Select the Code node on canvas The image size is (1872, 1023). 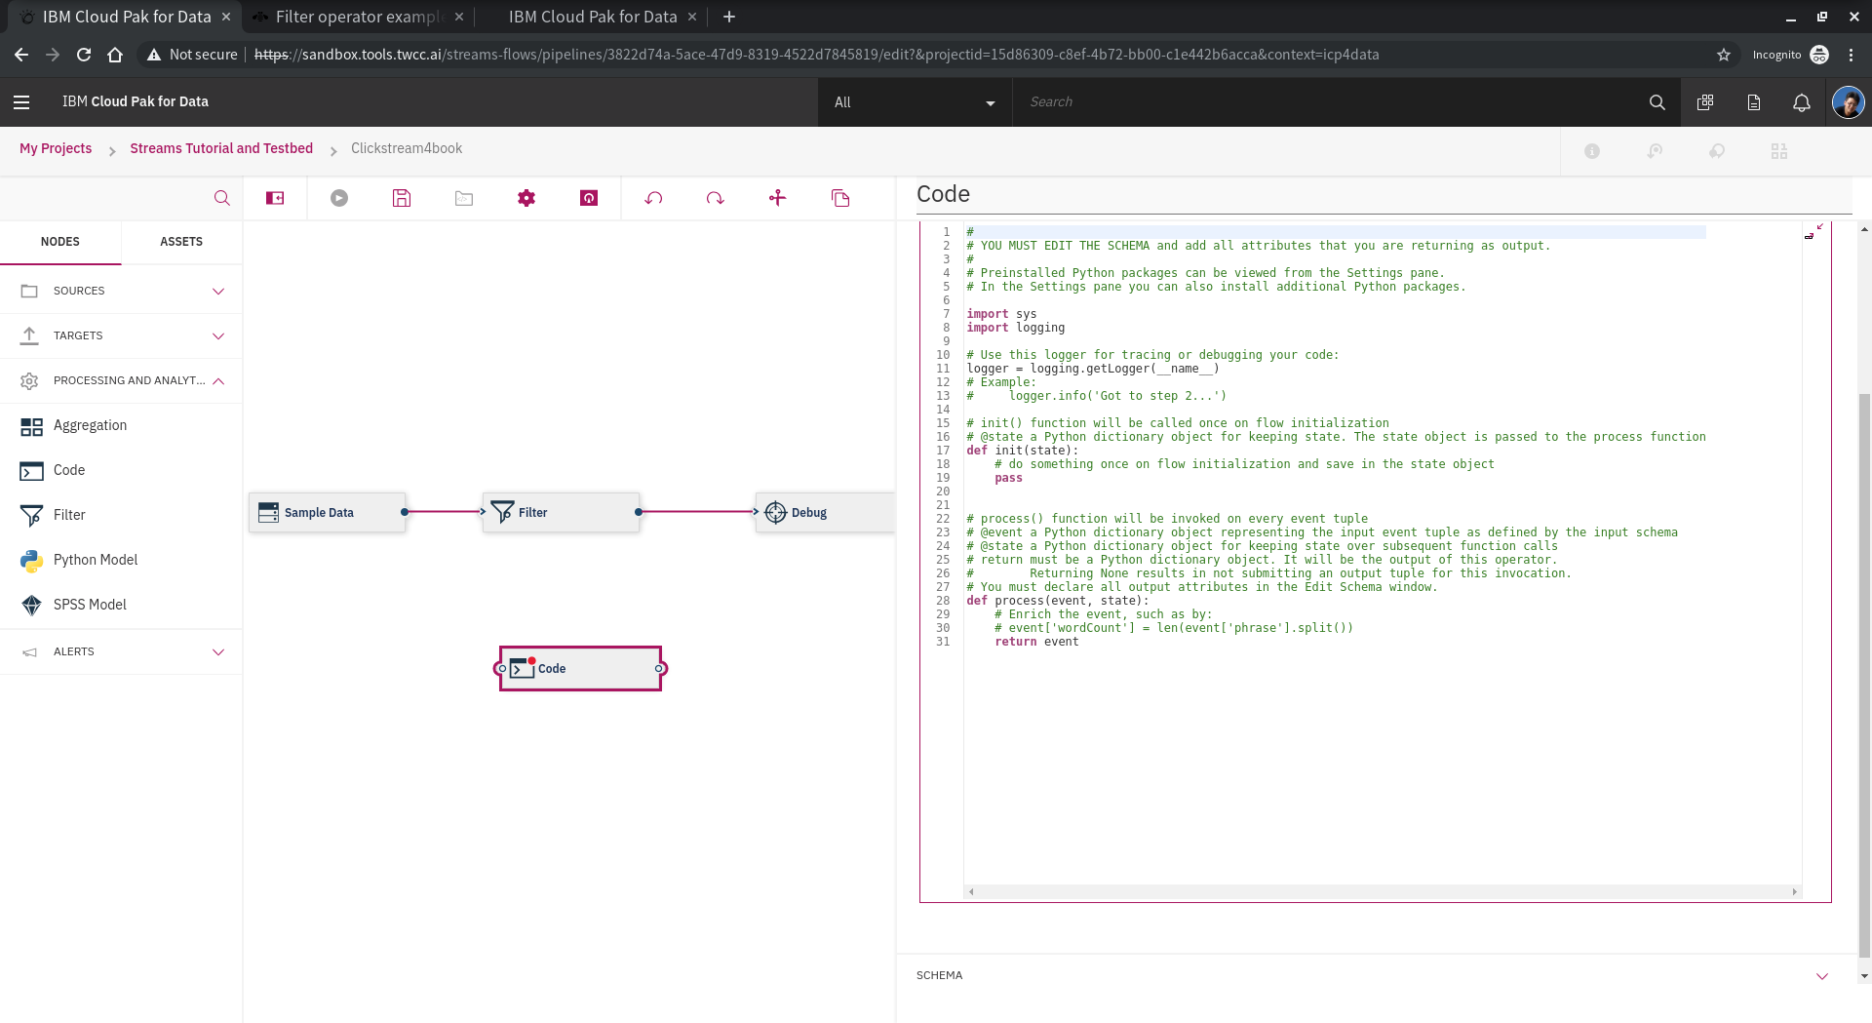pyautogui.click(x=580, y=669)
